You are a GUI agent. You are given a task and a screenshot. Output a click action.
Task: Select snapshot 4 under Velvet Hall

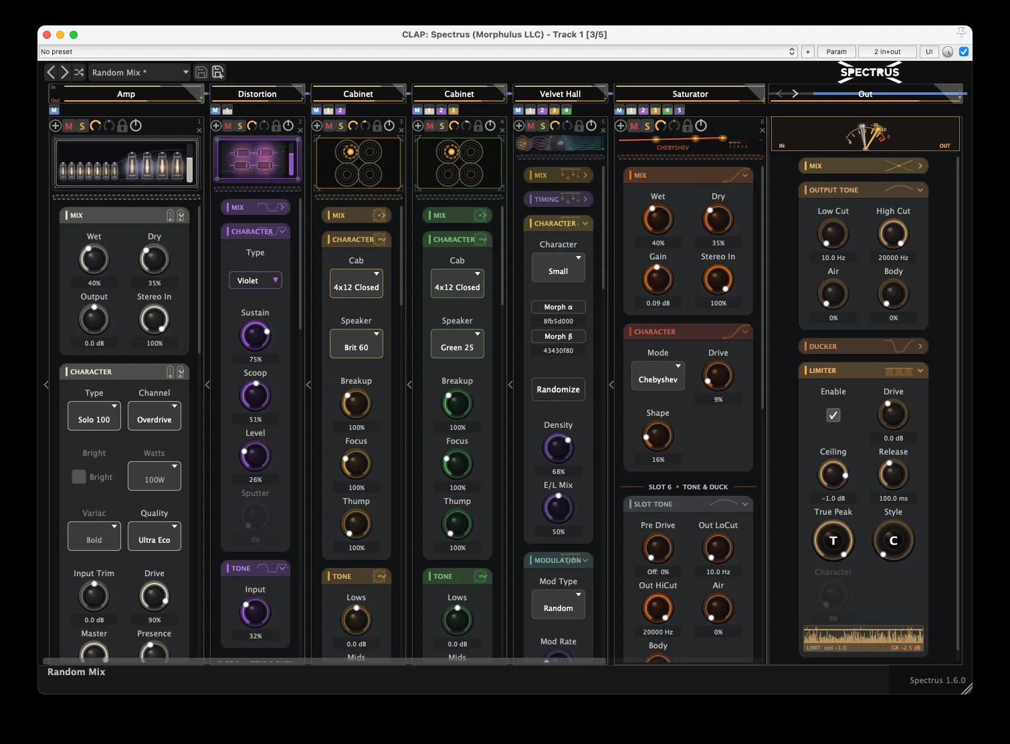pos(567,110)
